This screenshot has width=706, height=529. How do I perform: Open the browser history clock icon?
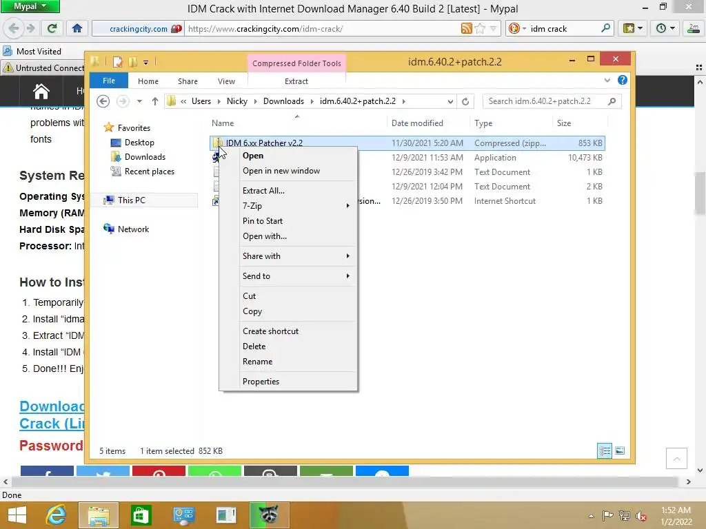tap(665, 28)
